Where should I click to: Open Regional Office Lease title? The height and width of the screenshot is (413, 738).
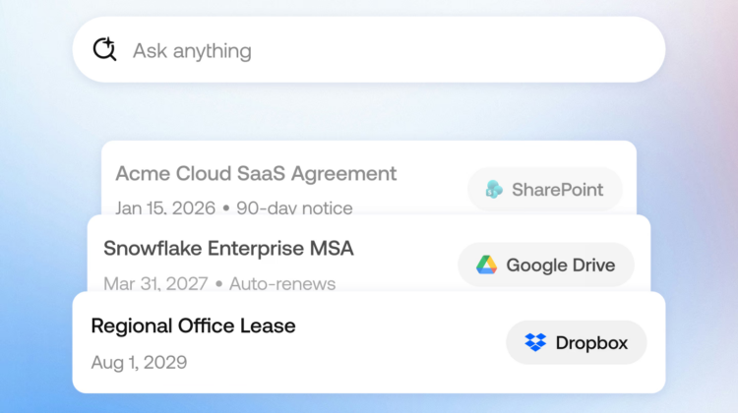pos(193,325)
